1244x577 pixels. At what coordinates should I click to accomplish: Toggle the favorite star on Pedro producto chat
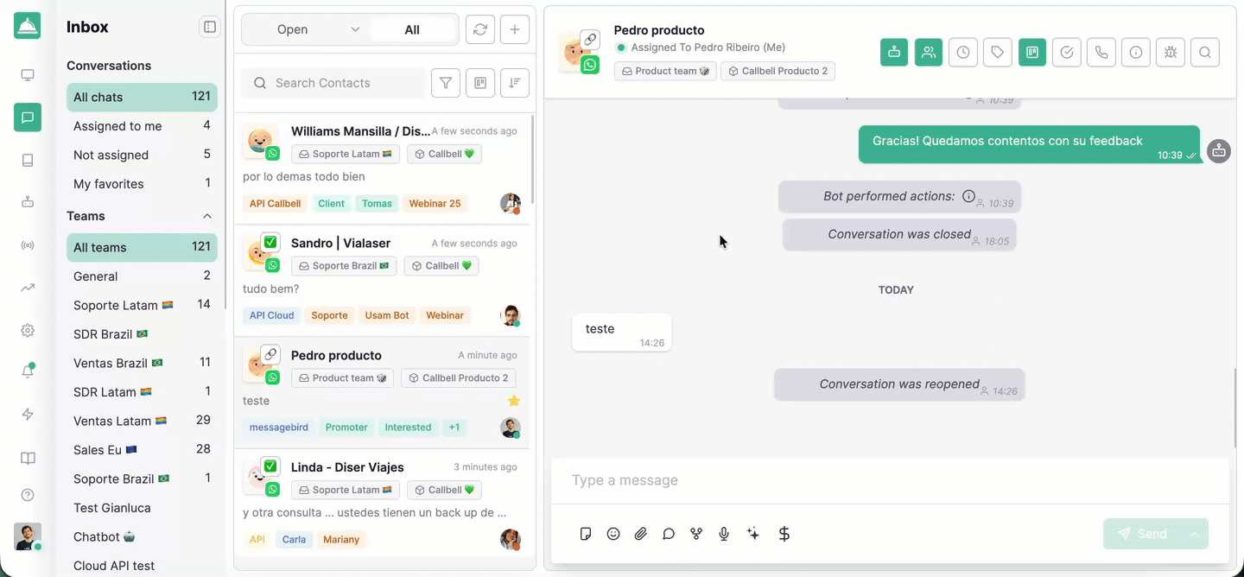[x=513, y=401]
